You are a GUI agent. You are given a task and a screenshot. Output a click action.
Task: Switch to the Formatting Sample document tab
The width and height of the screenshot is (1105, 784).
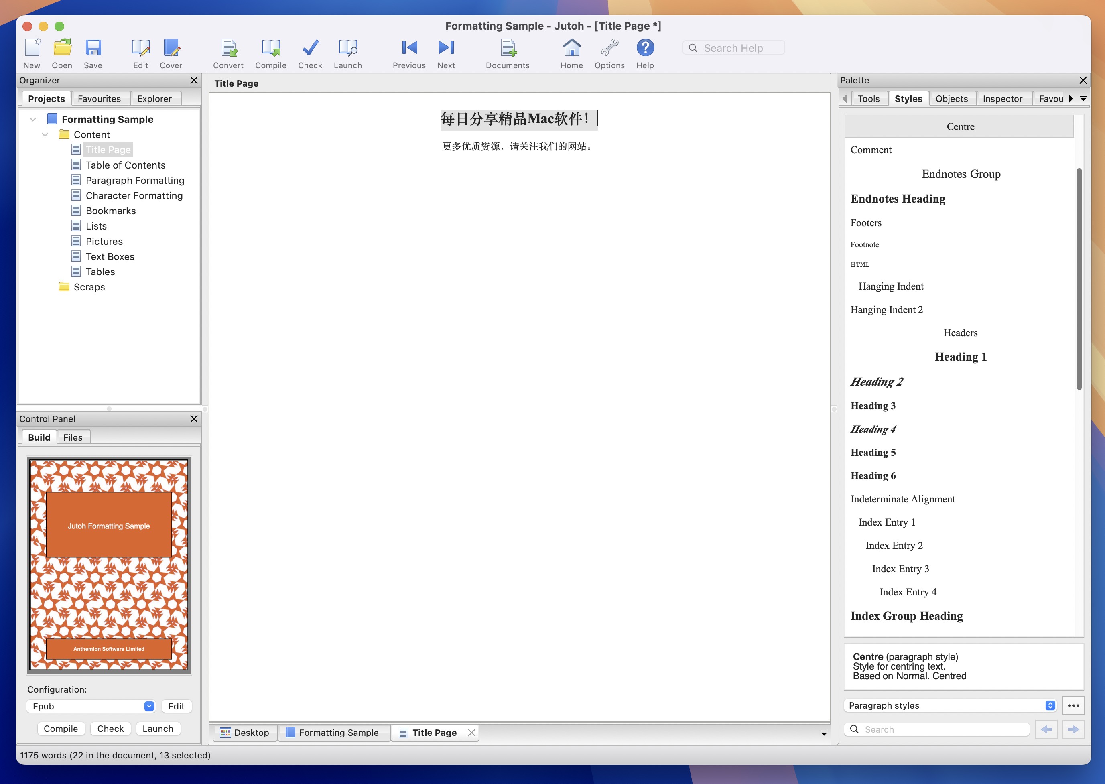click(x=333, y=733)
